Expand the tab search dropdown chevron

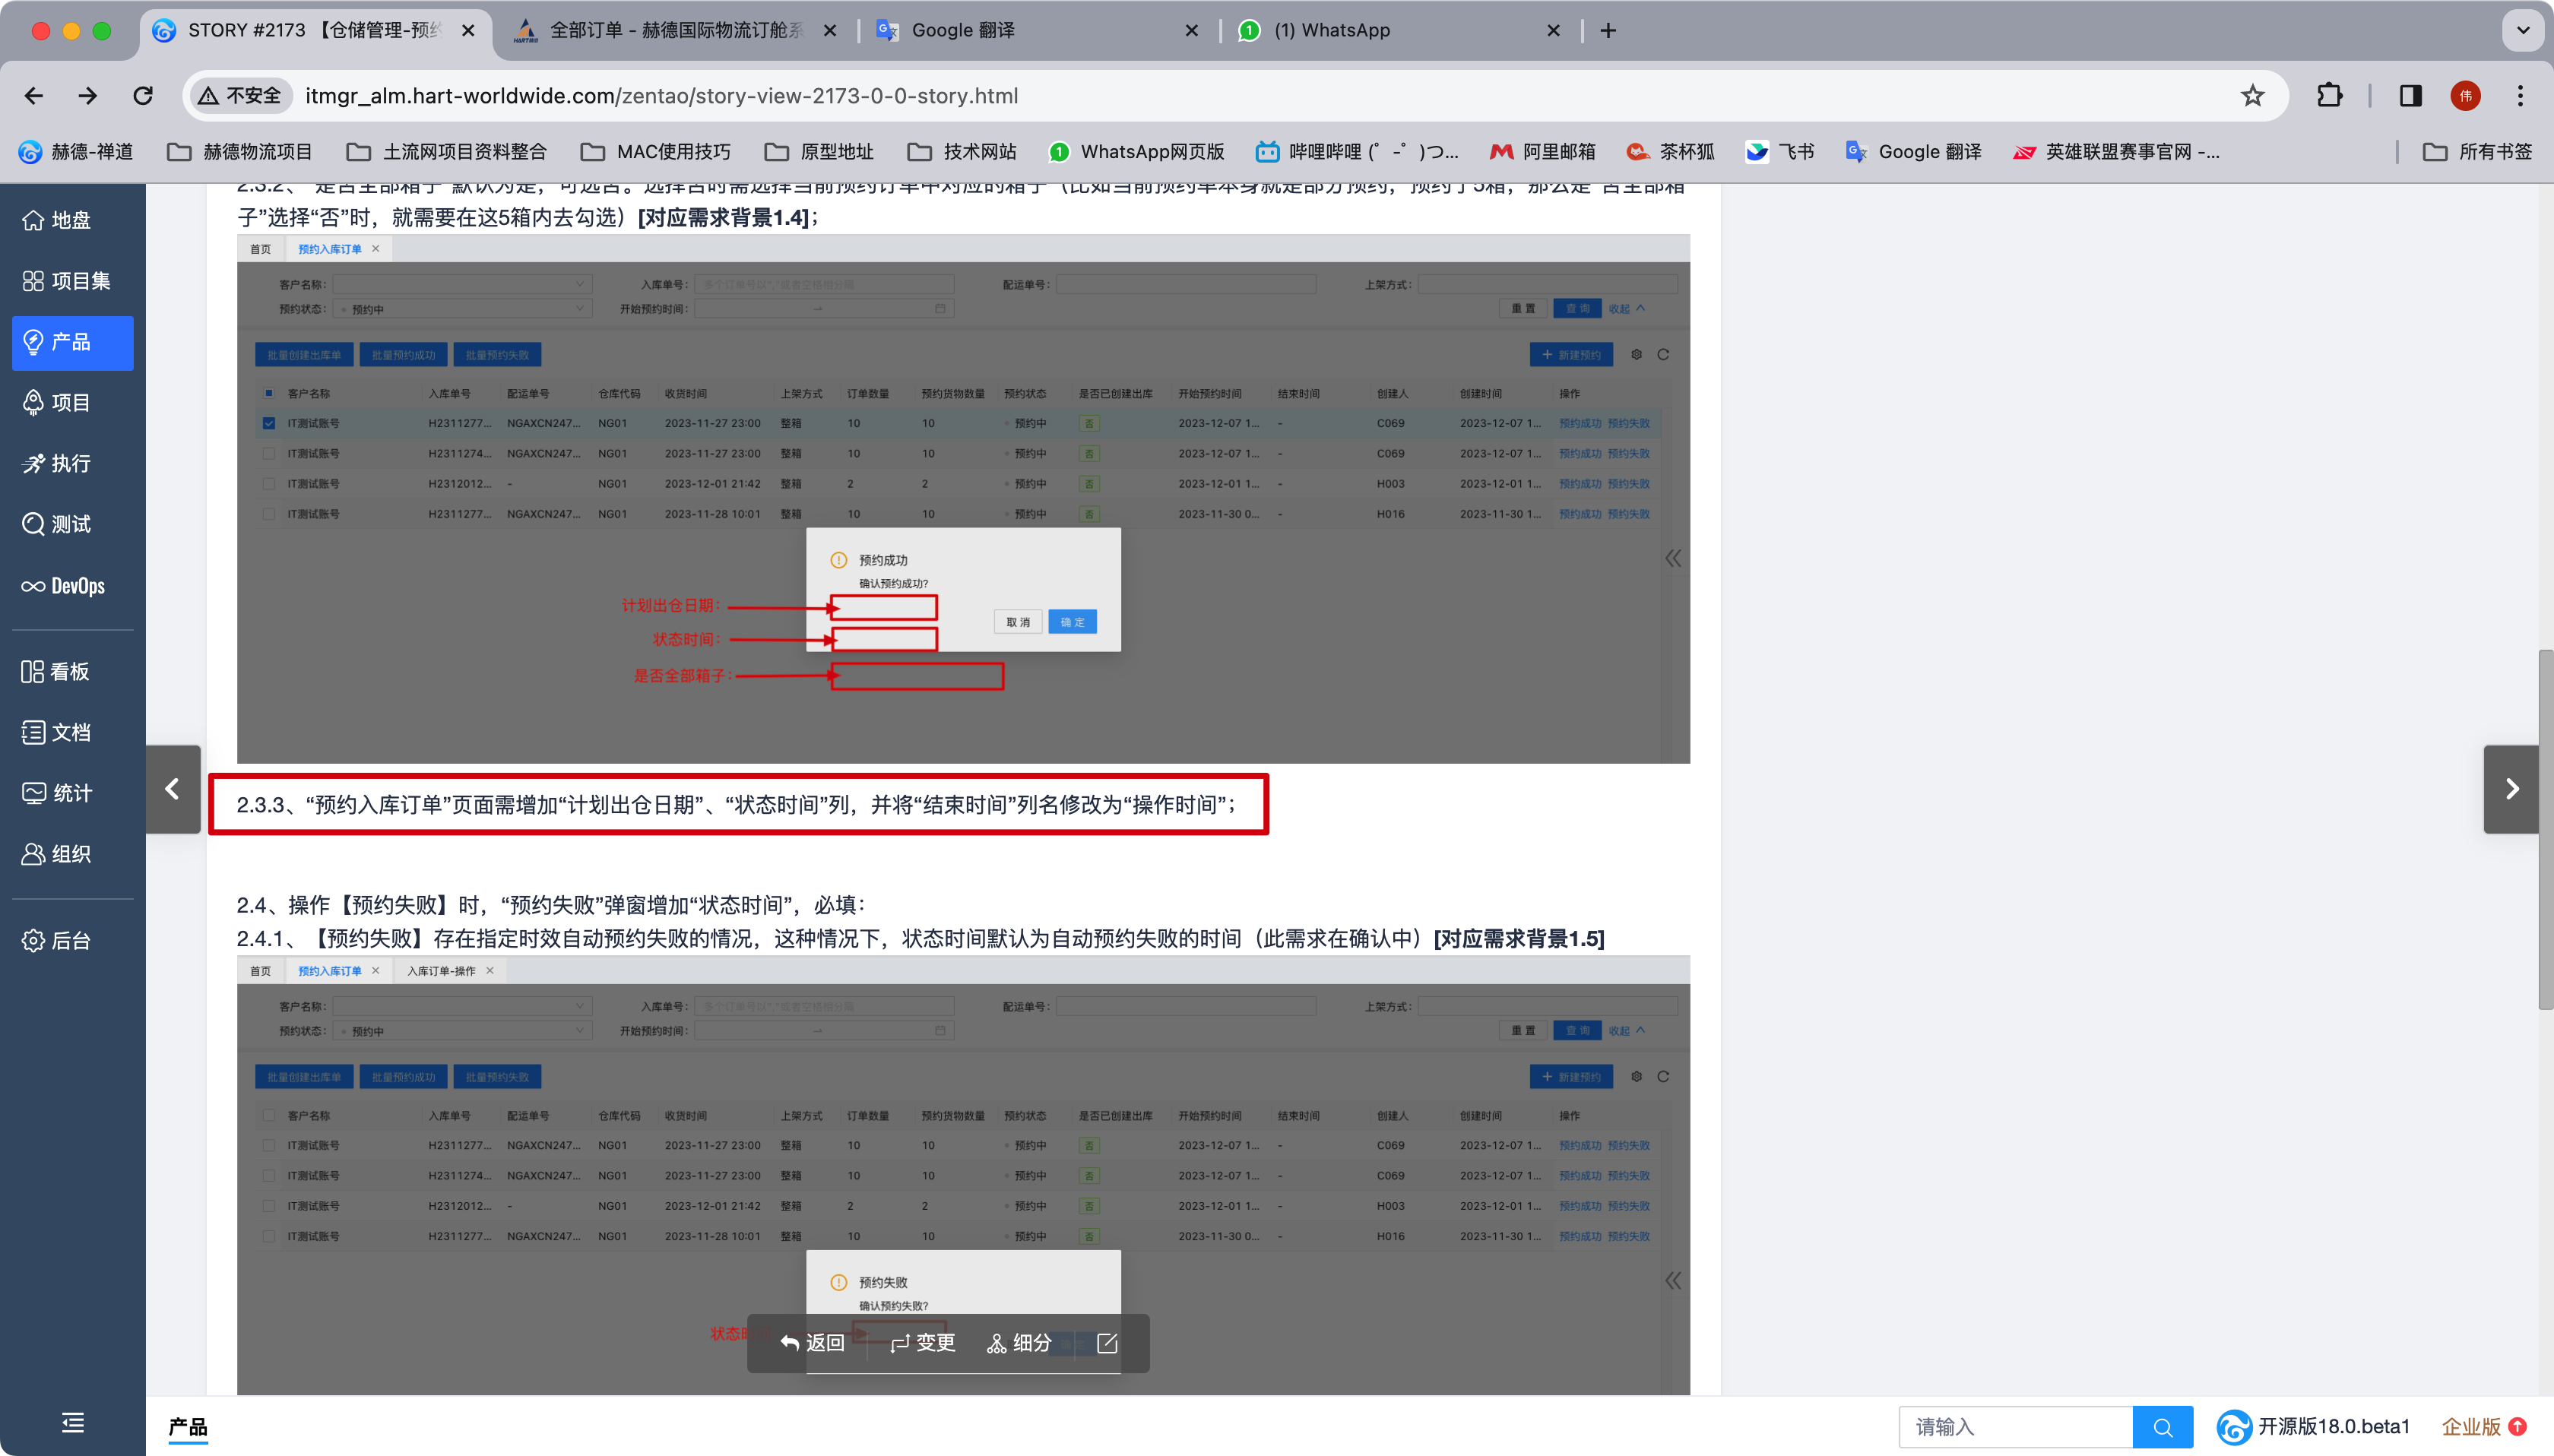[2523, 30]
